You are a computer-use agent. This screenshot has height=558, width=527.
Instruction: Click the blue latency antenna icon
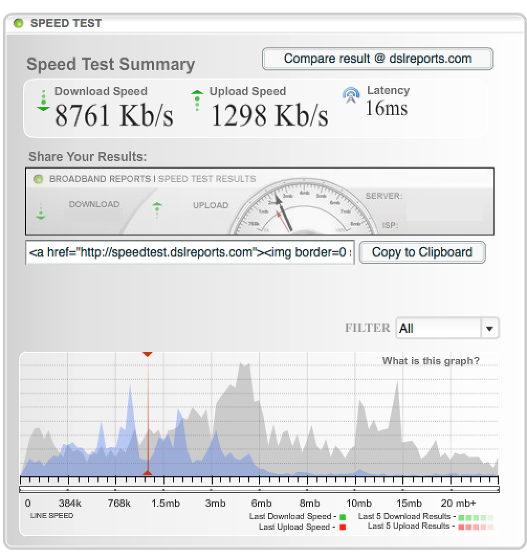351,95
